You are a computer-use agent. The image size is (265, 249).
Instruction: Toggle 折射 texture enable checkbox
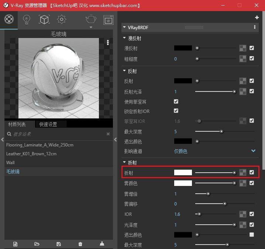[252, 172]
